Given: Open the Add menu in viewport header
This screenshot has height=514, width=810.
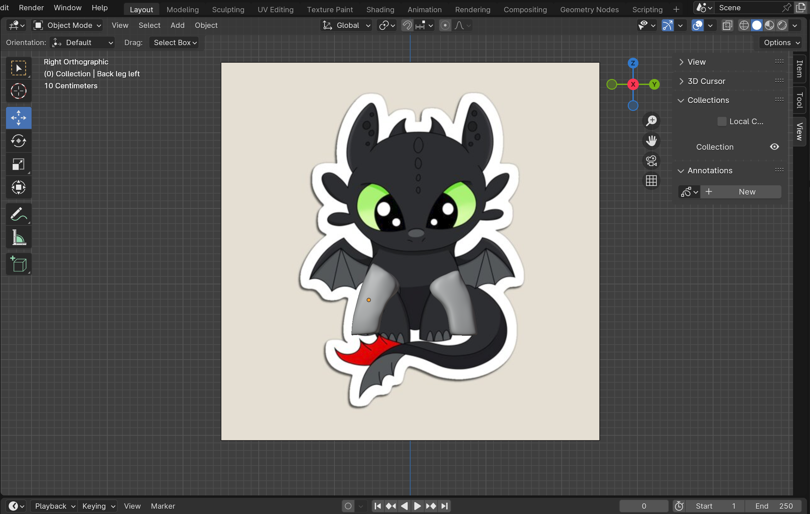Looking at the screenshot, I should 178,25.
